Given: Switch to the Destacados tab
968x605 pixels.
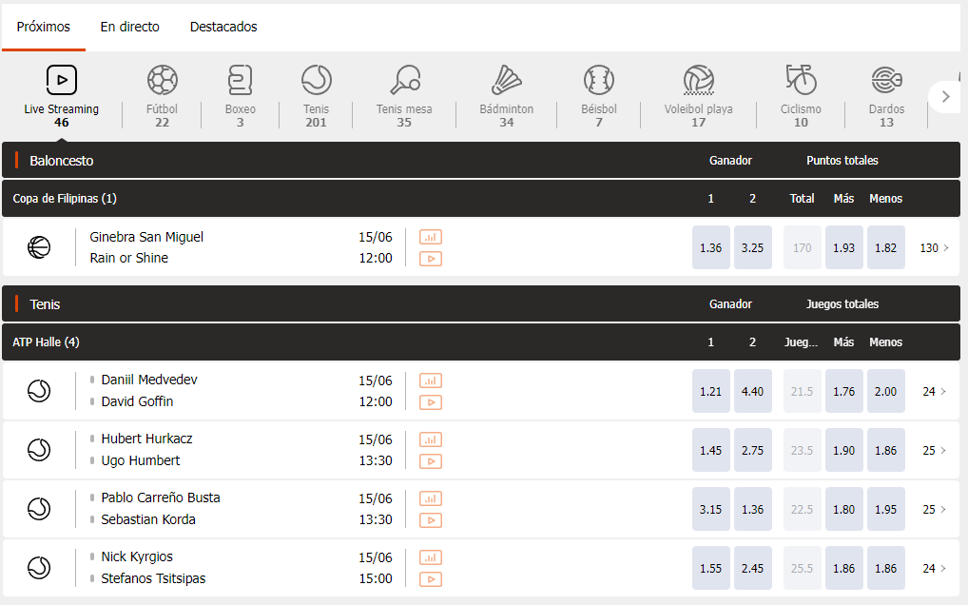Looking at the screenshot, I should click(223, 27).
